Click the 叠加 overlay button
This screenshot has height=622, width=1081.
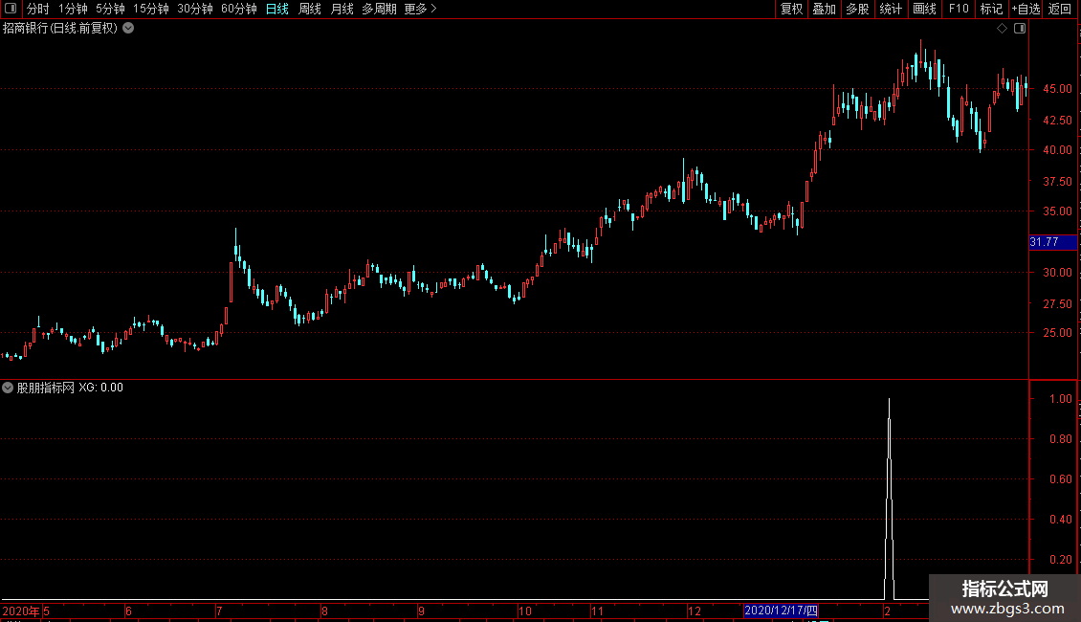point(824,9)
